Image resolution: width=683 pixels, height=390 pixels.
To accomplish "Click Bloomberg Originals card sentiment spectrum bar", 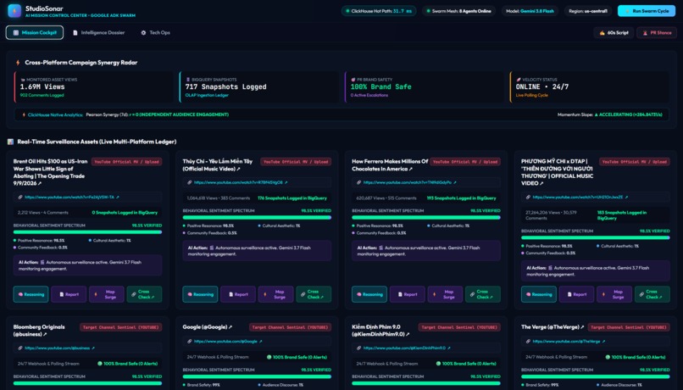I will [87, 383].
